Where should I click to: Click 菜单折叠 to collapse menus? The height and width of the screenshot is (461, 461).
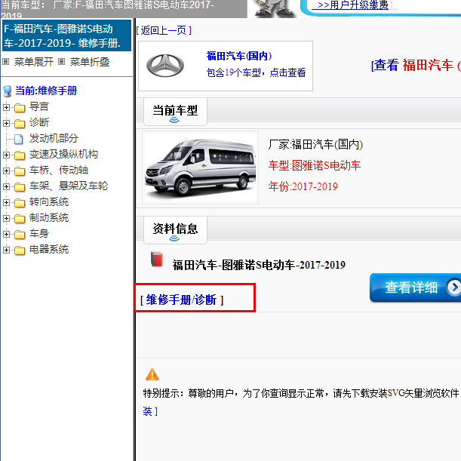point(90,62)
